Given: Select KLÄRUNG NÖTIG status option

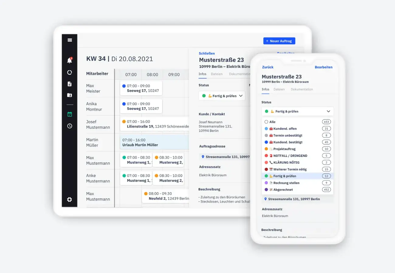Looking at the screenshot, I should tap(298, 162).
